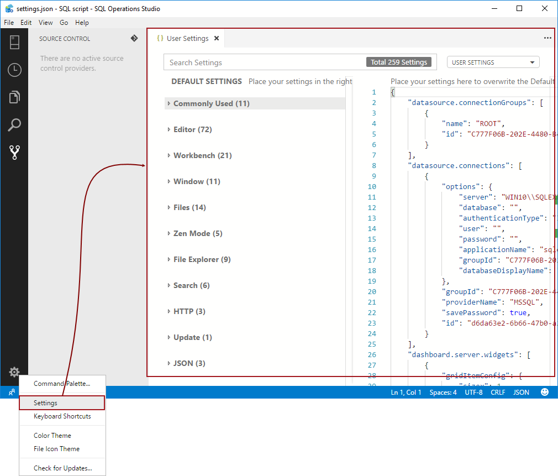Click the smiley feedback icon
The image size is (558, 476).
(545, 392)
